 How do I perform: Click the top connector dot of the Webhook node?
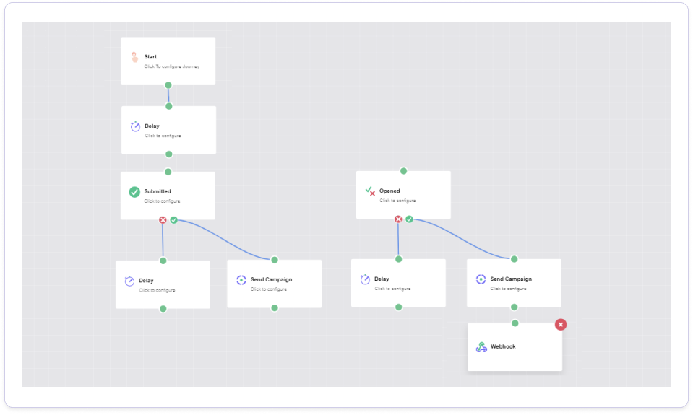[515, 323]
